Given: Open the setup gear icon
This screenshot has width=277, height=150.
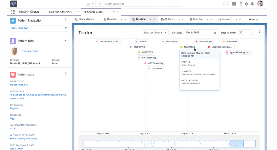Looking at the screenshot, I should click(246, 4).
